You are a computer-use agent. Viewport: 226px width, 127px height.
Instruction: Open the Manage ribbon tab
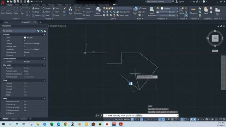pyautogui.click(x=52, y=5)
